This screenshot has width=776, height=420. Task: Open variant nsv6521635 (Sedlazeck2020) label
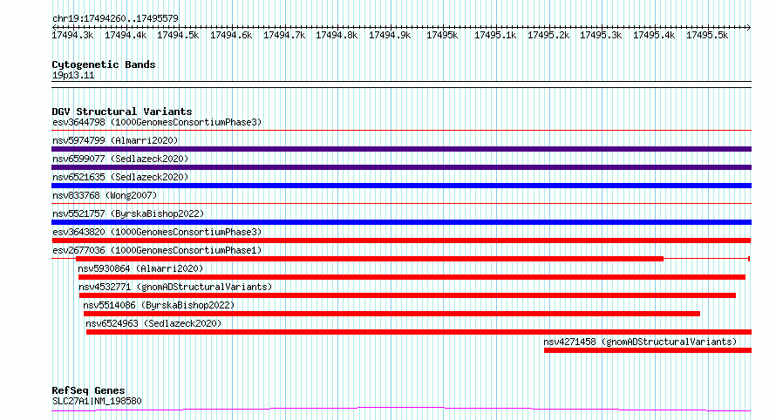120,177
